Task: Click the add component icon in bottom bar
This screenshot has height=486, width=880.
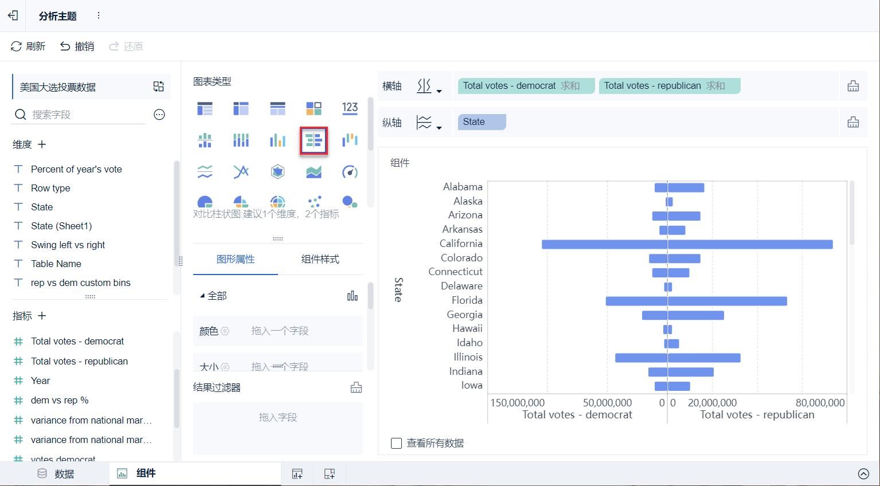Action: (297, 473)
